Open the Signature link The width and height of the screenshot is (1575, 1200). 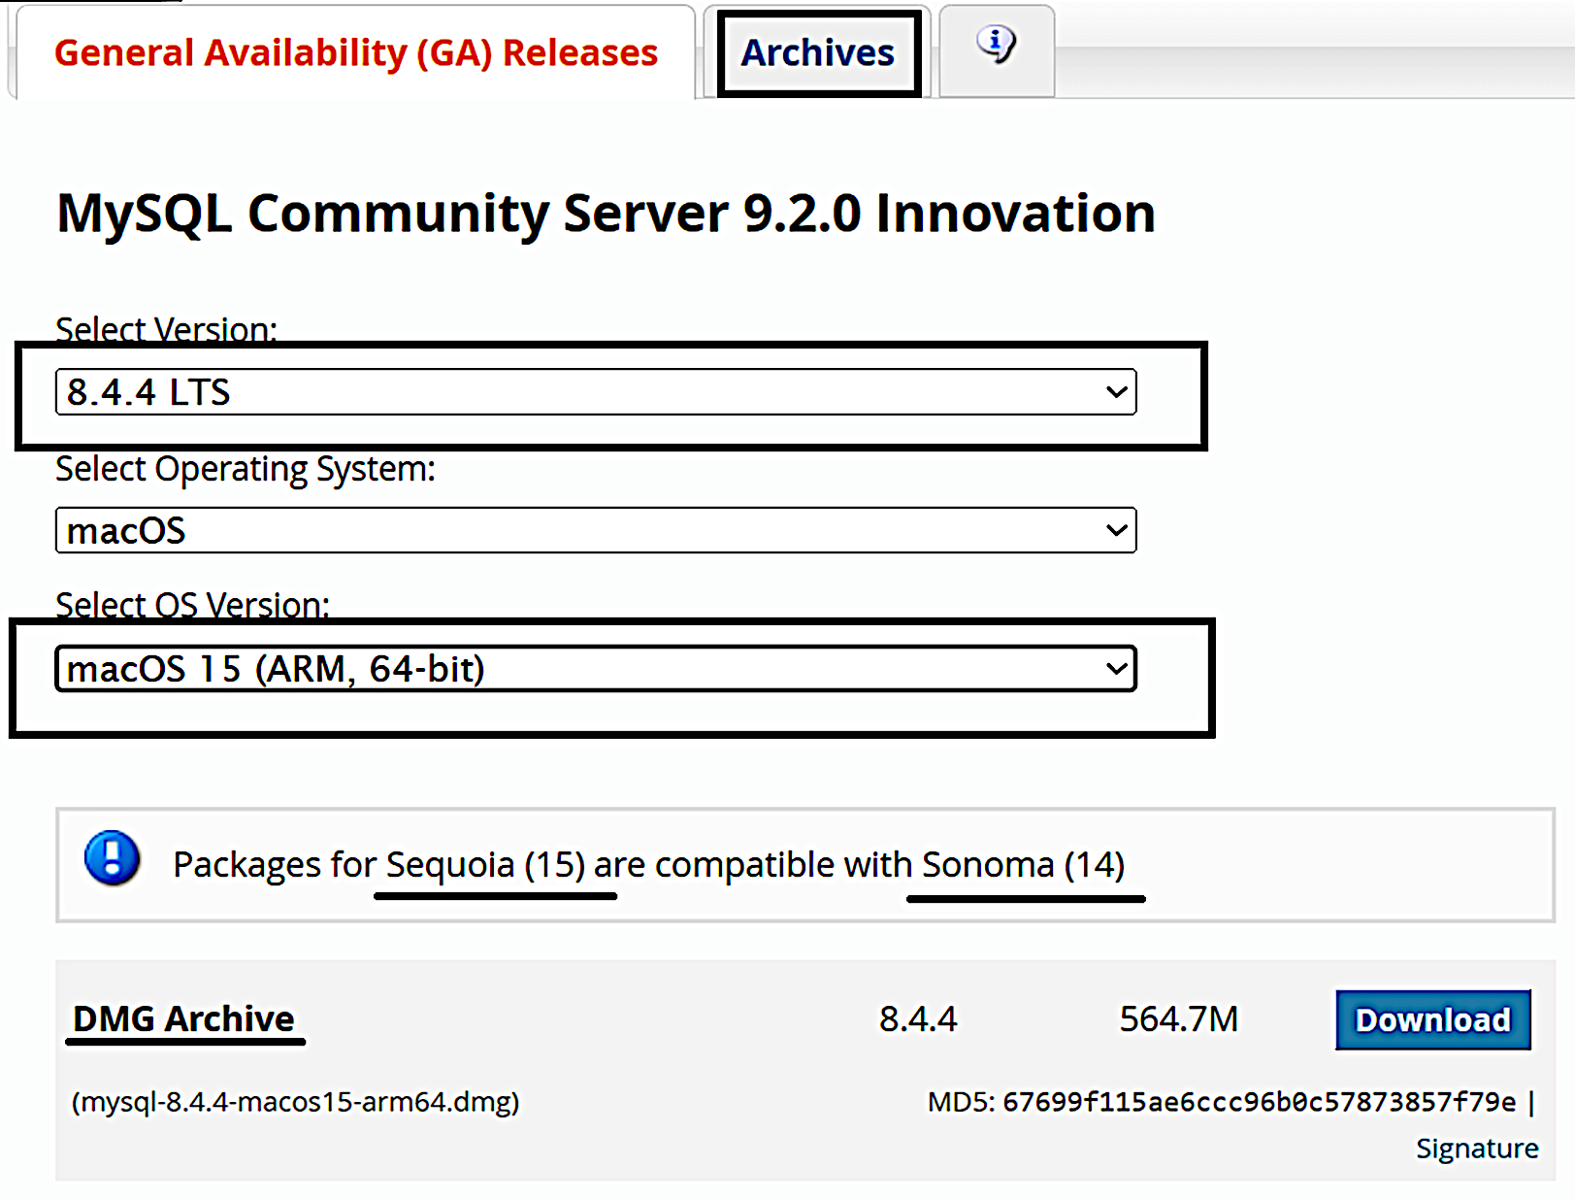click(1477, 1149)
